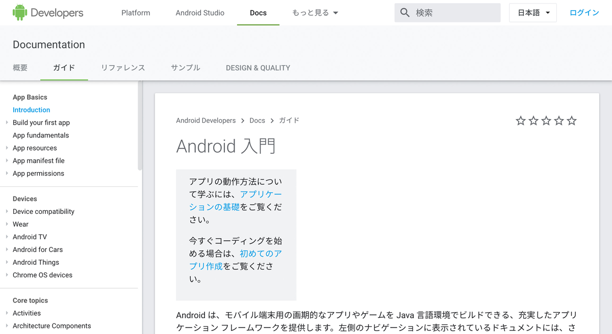Screen dimensions: 612x334
Task: Open Android Studio in top navigation
Action: coord(200,13)
